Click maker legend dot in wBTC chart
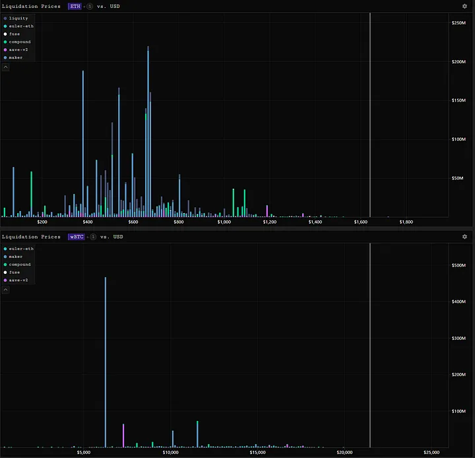 (x=5, y=257)
